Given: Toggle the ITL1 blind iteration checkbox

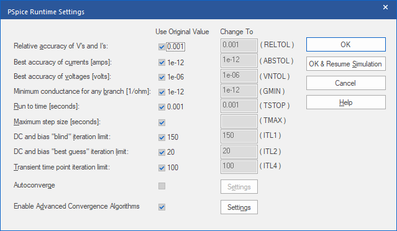Looking at the screenshot, I should [x=162, y=137].
